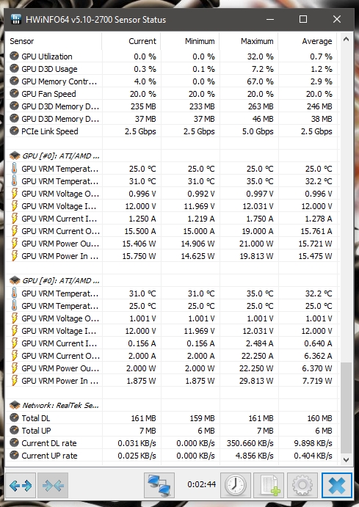359x507 pixels.
Task: Select the GPU Fan Speed row
Action: coord(173,94)
